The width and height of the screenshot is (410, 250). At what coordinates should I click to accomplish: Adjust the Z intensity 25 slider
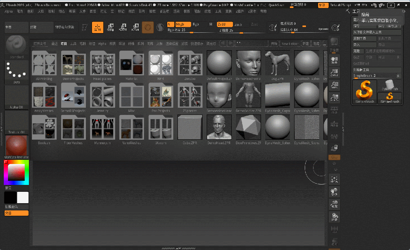point(242,30)
